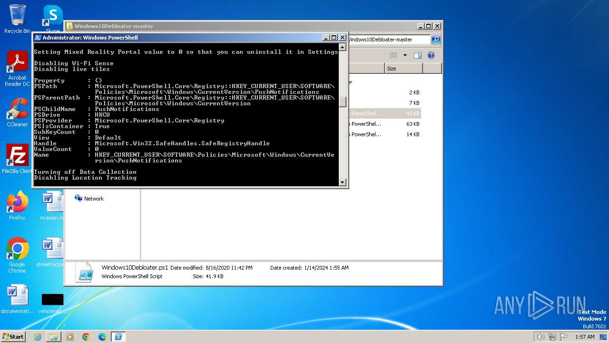Open Chrome from the taskbar
609x343 pixels.
coord(86,337)
